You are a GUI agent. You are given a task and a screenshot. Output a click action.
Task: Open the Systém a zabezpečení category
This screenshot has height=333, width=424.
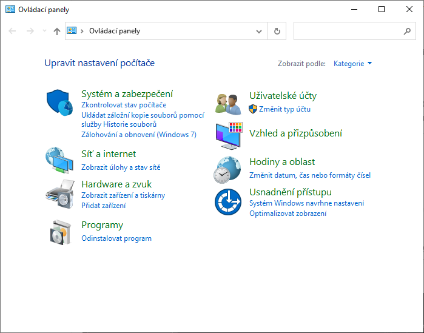point(127,94)
